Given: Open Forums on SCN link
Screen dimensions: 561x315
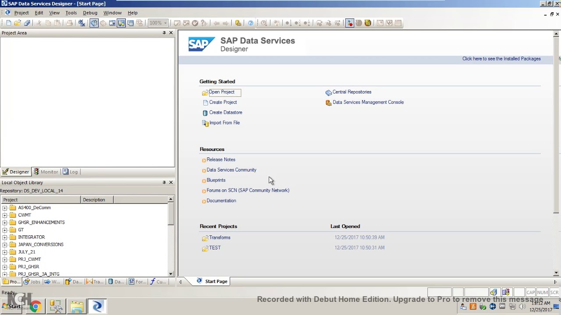Looking at the screenshot, I should pos(248,190).
